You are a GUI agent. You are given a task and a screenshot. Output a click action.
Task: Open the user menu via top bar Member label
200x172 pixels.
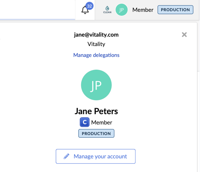click(143, 10)
